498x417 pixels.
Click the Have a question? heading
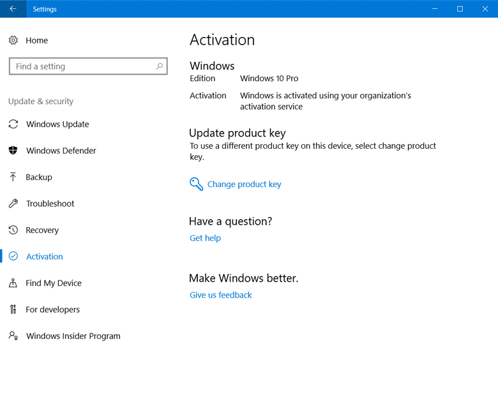coord(230,221)
